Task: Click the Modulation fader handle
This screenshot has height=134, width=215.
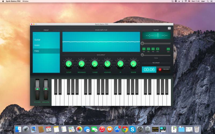Action: point(46,89)
